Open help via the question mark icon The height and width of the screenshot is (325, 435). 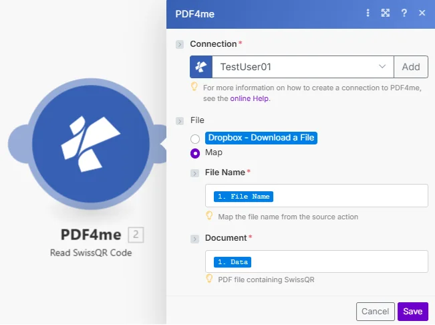point(404,13)
